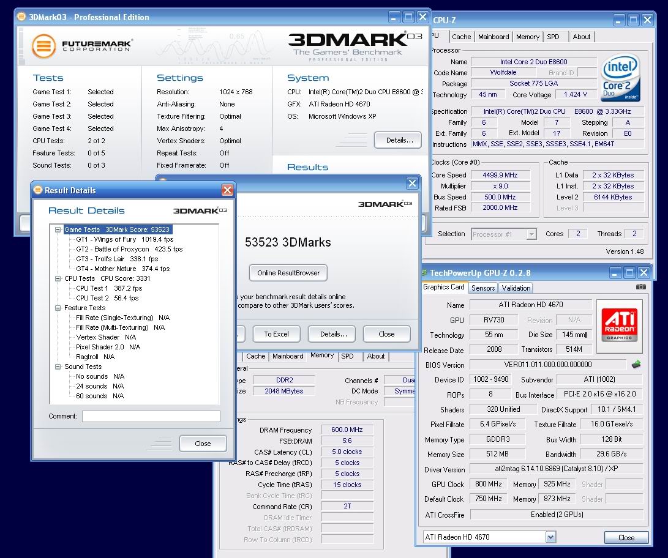Click the Comment input field
668x558 pixels.
[151, 416]
